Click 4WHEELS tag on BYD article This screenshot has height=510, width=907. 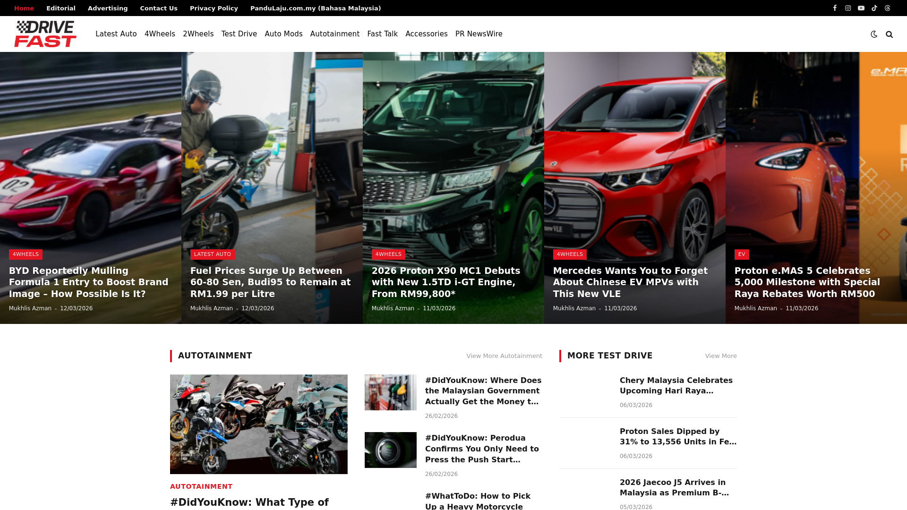click(26, 255)
